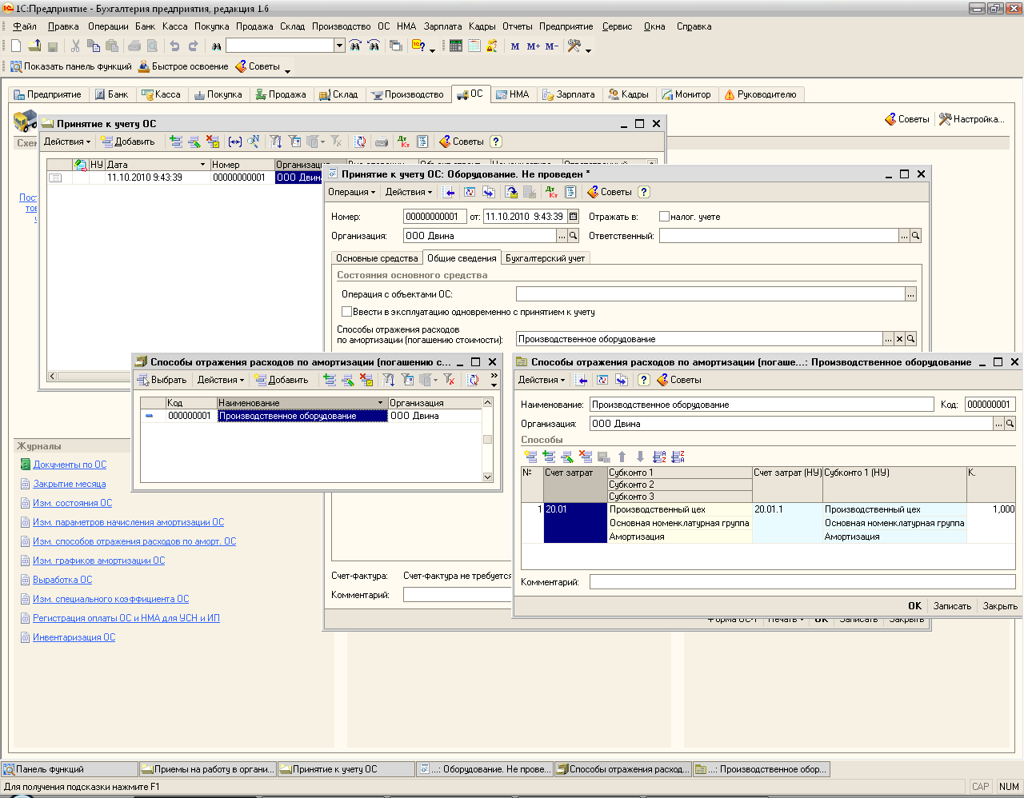1024x798 pixels.
Task: Click the move row up arrow in the Способы toolbar
Action: coord(622,457)
